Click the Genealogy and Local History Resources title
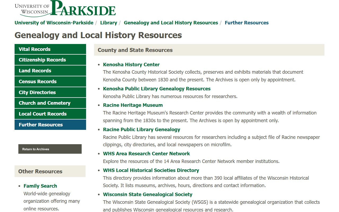Screen dimensions: 339x212 tap(98, 35)
